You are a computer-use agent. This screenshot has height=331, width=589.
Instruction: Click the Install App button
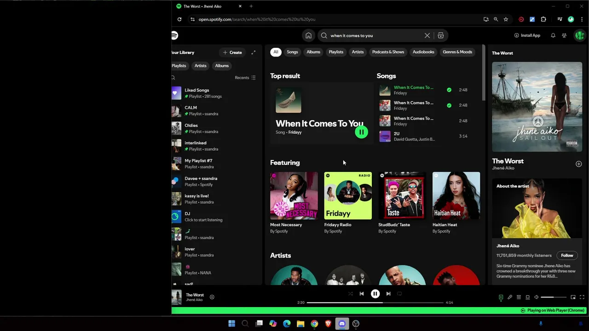pos(527,35)
